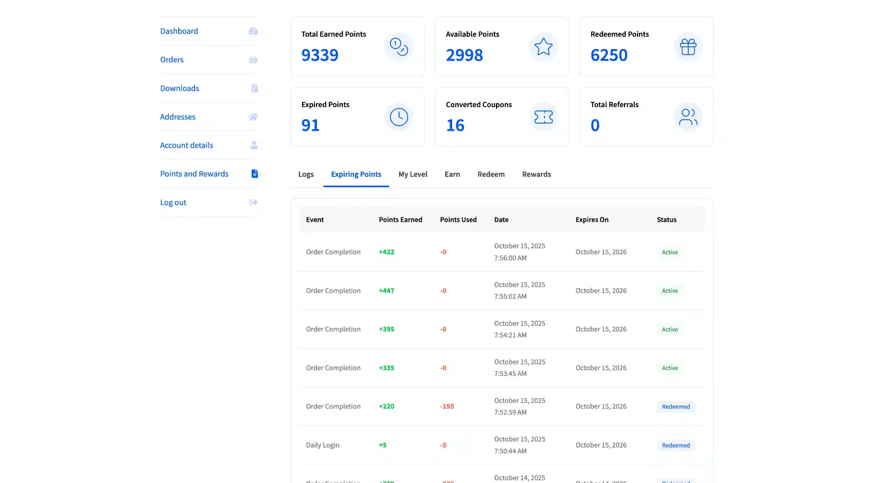The height and width of the screenshot is (483, 874).
Task: Click Active badge in the +422 row
Action: (x=670, y=252)
